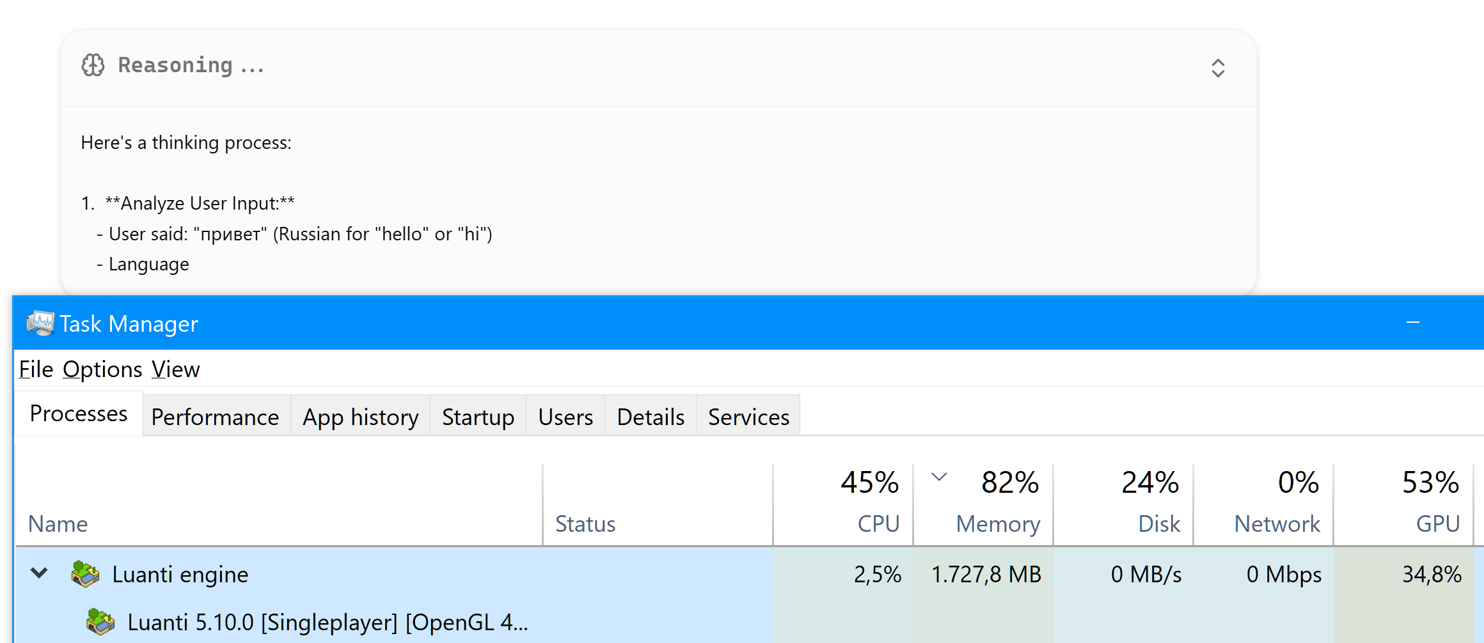Open the Services tab
Image resolution: width=1484 pixels, height=643 pixels.
748,417
